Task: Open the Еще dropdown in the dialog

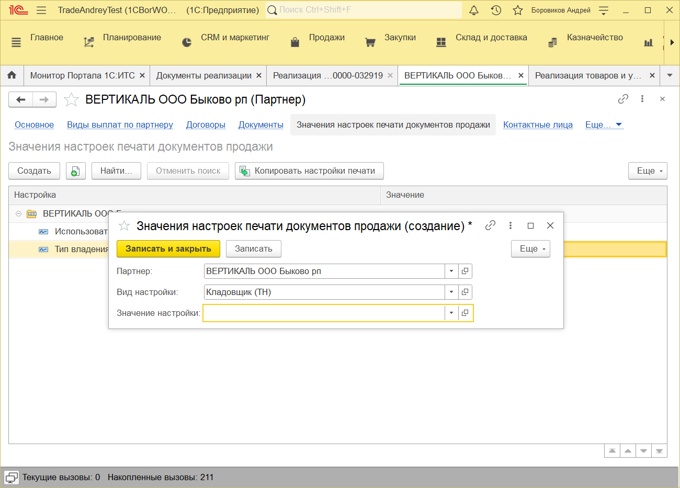Action: click(530, 249)
